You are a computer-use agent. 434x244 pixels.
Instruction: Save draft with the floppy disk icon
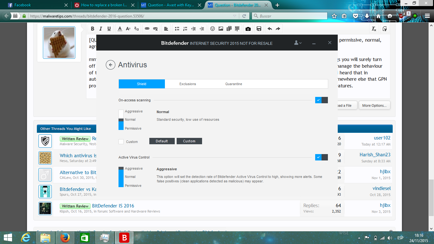pyautogui.click(x=259, y=29)
